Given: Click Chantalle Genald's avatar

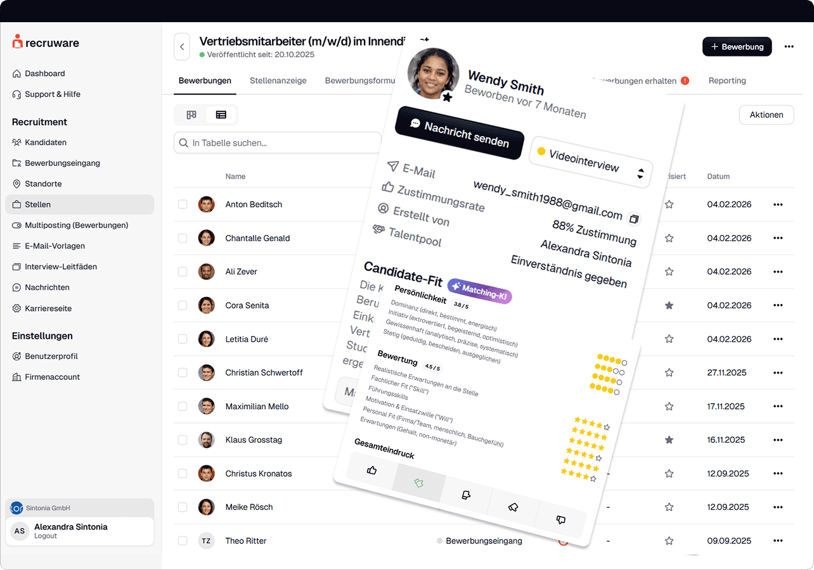Looking at the screenshot, I should click(206, 237).
